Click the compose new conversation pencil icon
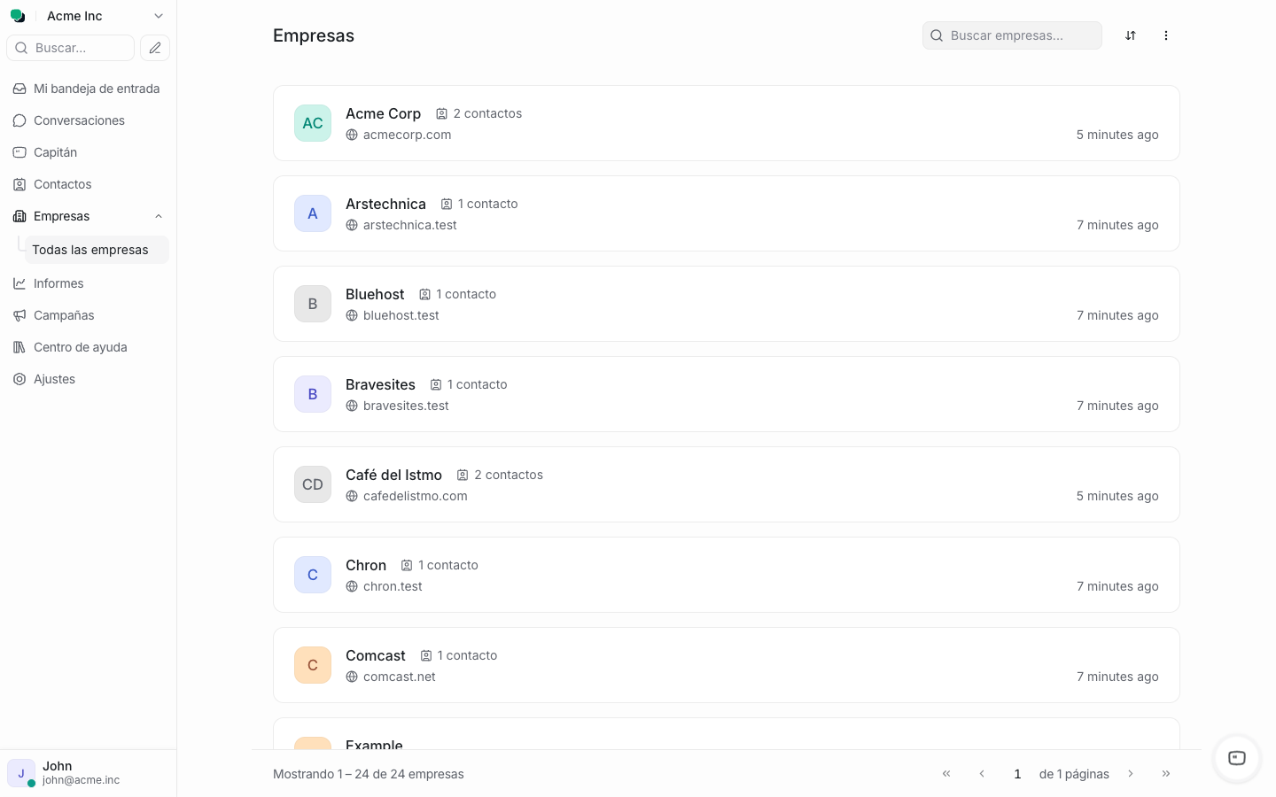The width and height of the screenshot is (1276, 797). 155,48
